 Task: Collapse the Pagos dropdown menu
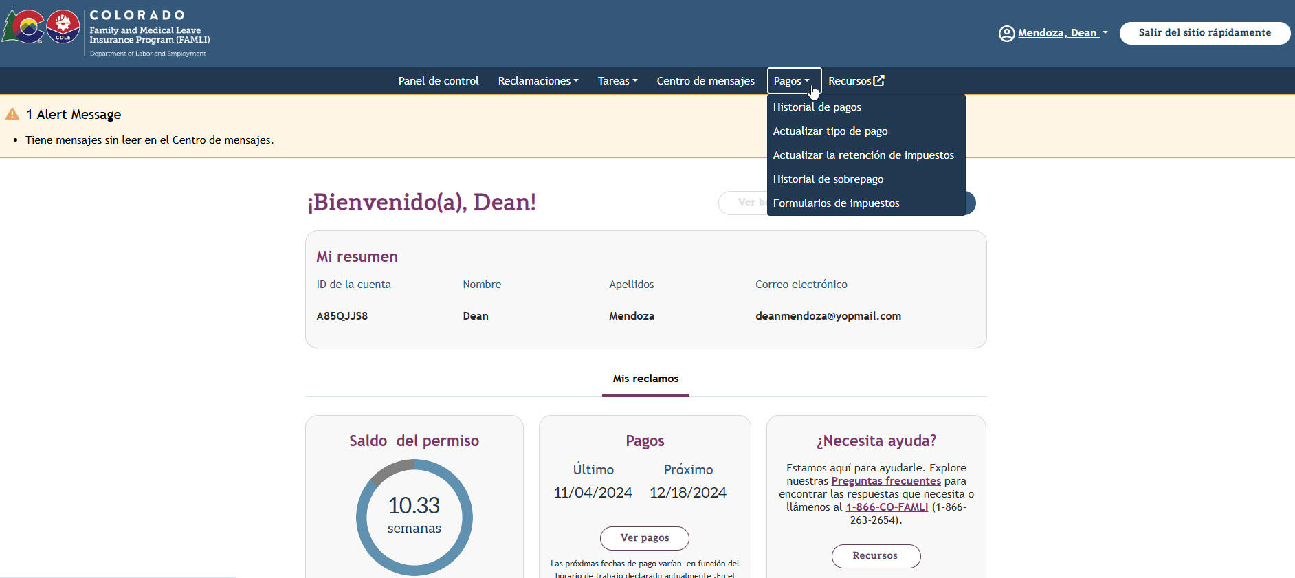pos(794,81)
